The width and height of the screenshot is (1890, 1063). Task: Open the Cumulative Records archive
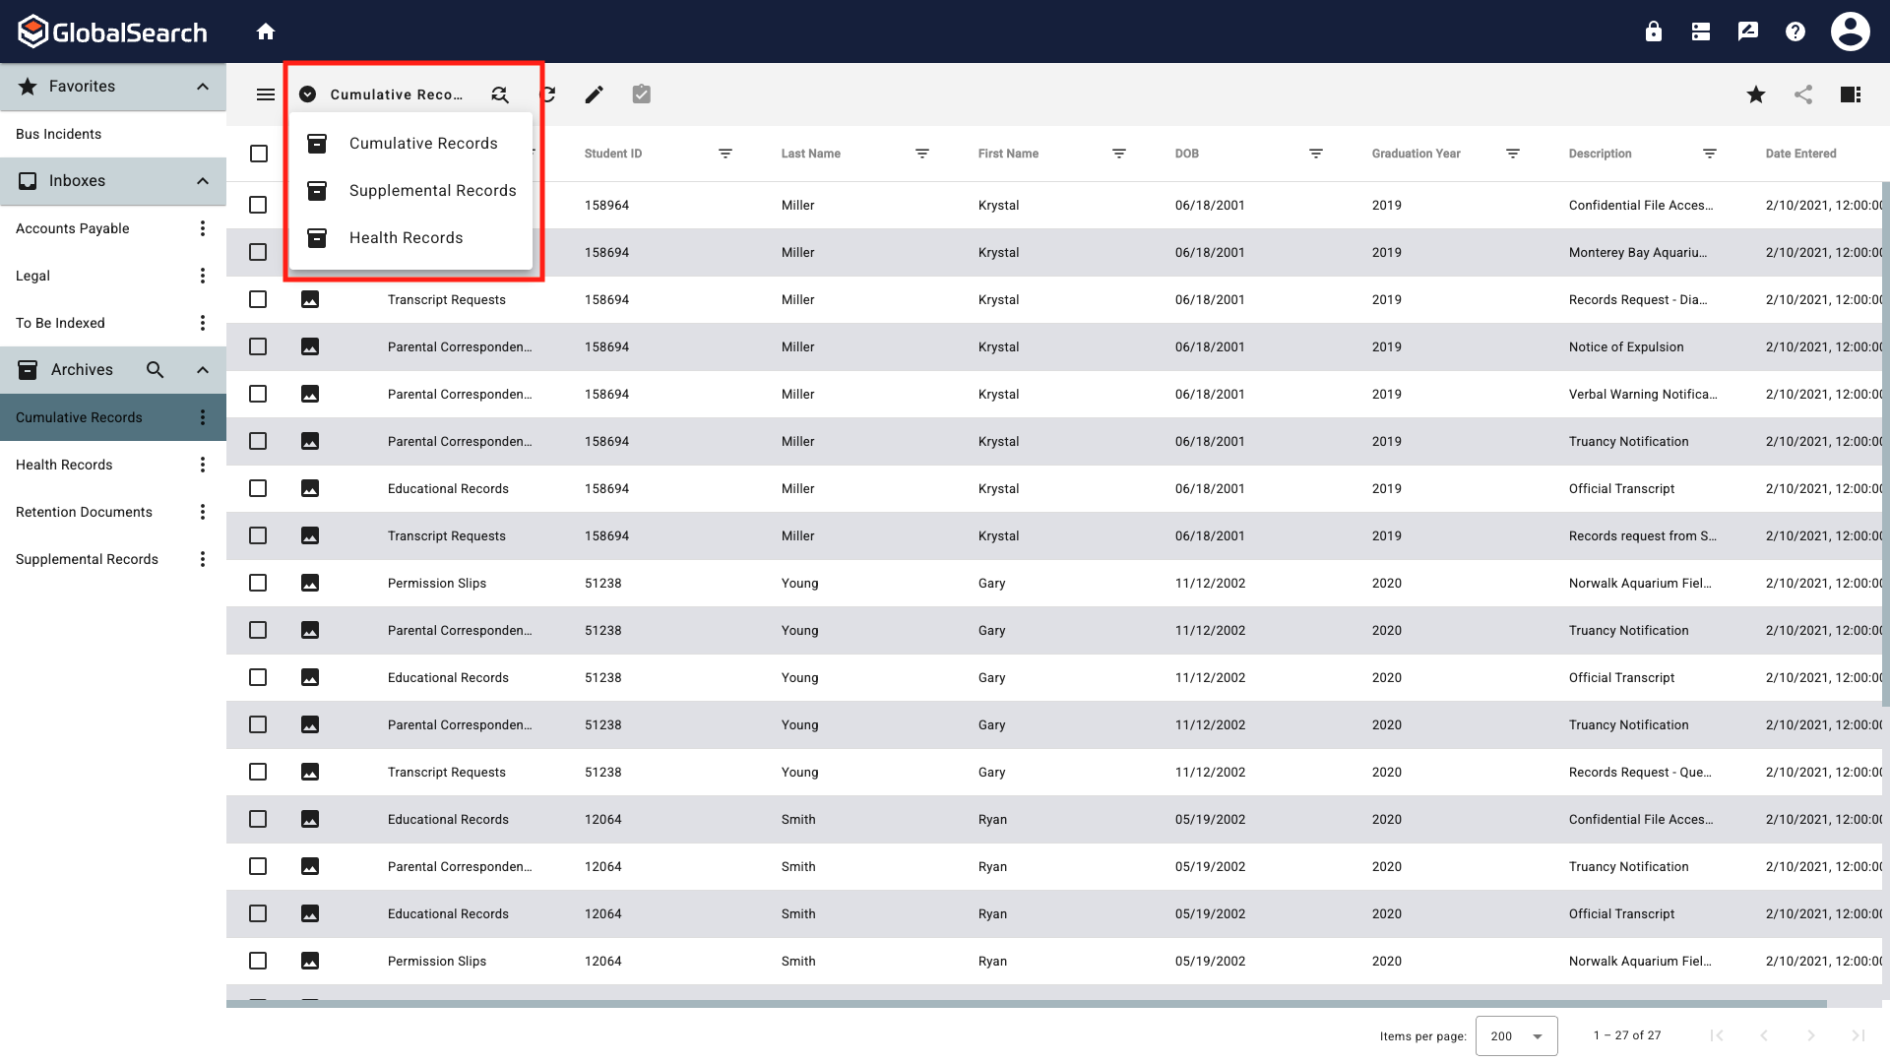[x=422, y=143]
